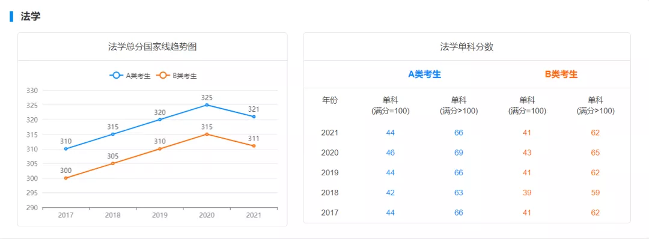Click the 2019 year cell in the table
The height and width of the screenshot is (239, 649).
[330, 172]
